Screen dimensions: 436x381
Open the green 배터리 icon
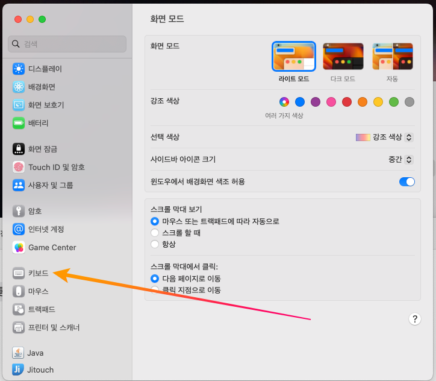click(19, 123)
